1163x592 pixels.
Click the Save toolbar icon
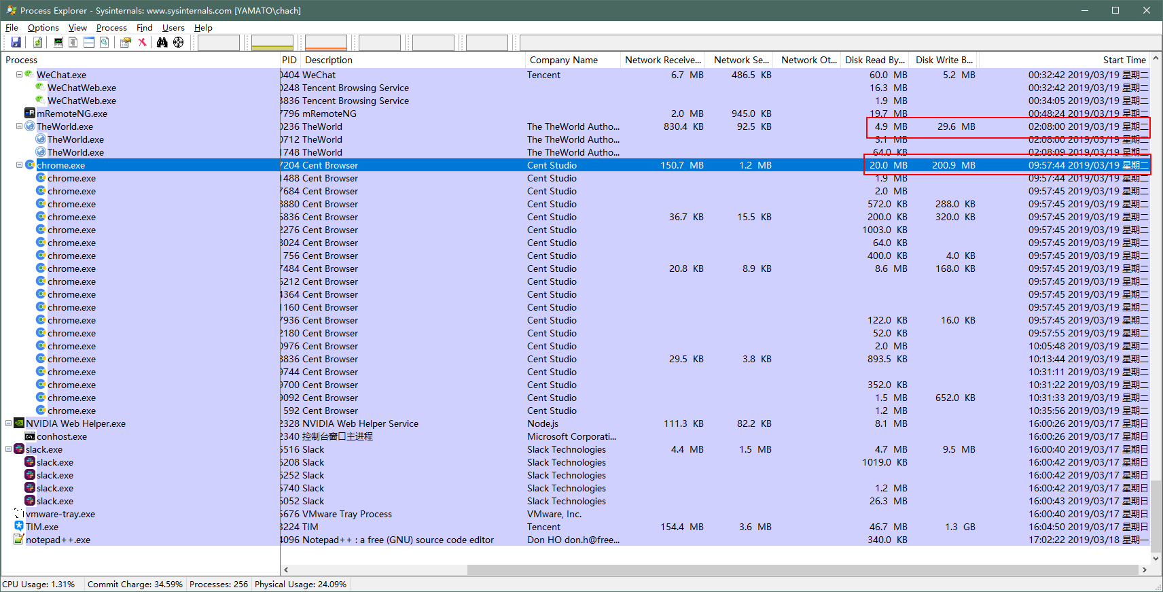(x=16, y=42)
